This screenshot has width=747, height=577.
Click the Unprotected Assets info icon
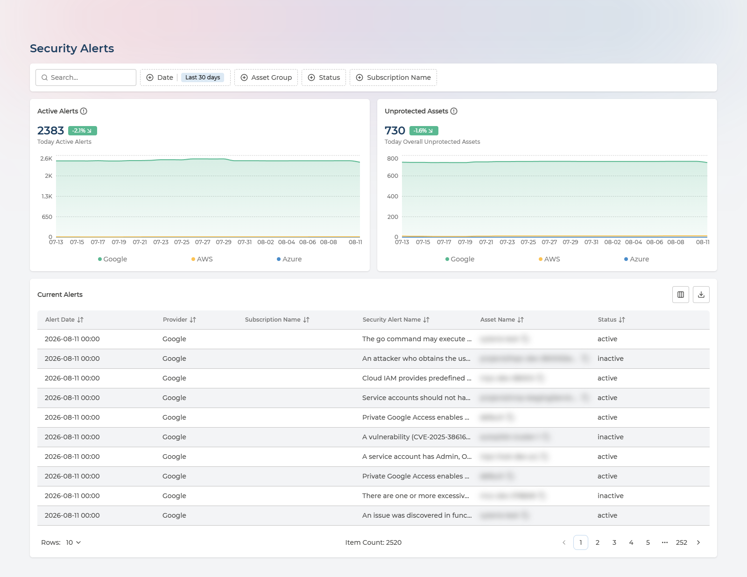[x=454, y=111]
